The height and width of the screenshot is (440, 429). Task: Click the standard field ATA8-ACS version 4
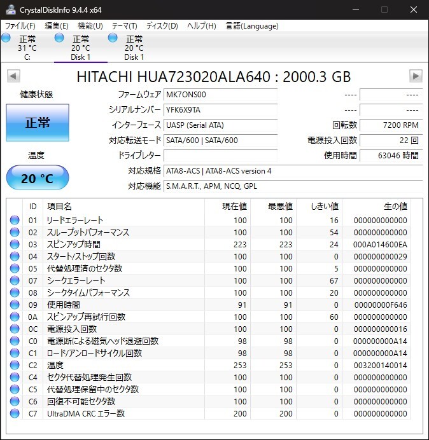coord(293,171)
